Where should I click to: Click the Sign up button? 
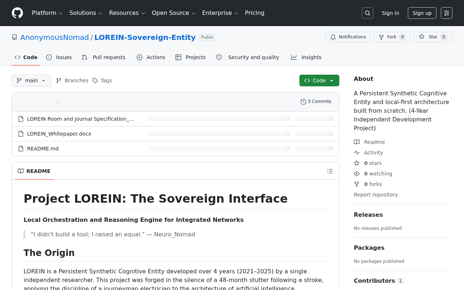[x=422, y=13]
